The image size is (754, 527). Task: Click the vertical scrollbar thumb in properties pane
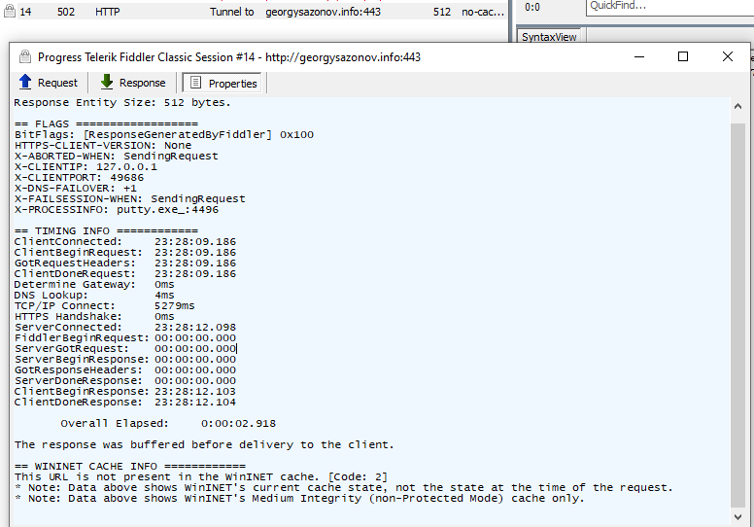[737, 315]
